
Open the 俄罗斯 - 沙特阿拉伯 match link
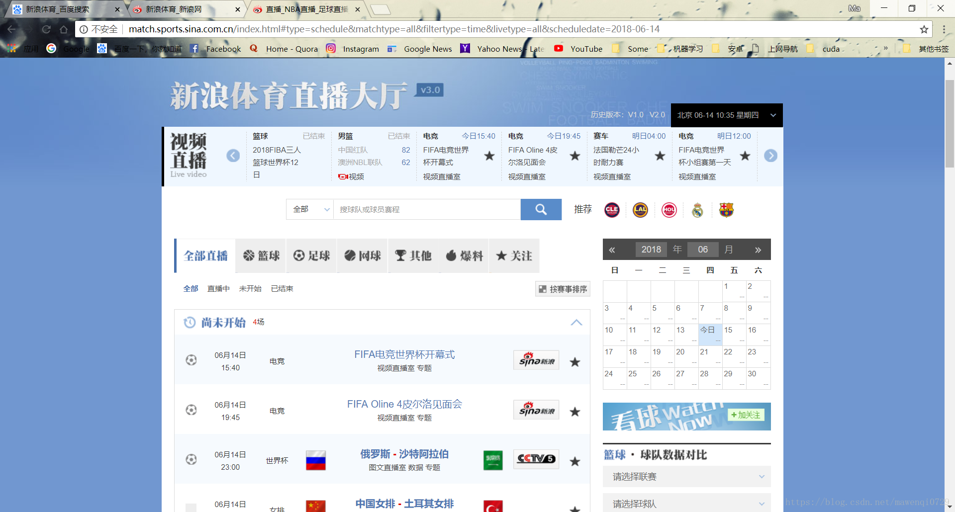pyautogui.click(x=404, y=454)
